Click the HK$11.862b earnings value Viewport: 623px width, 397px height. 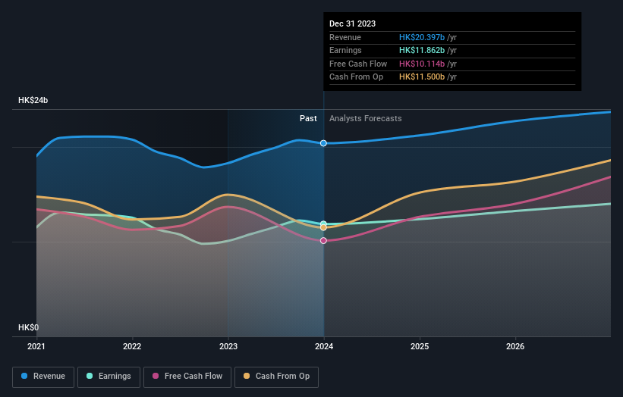pos(422,50)
